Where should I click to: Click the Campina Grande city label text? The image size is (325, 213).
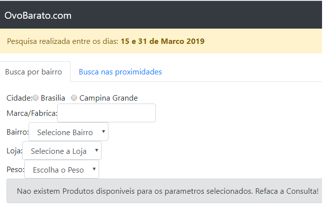pos(108,98)
